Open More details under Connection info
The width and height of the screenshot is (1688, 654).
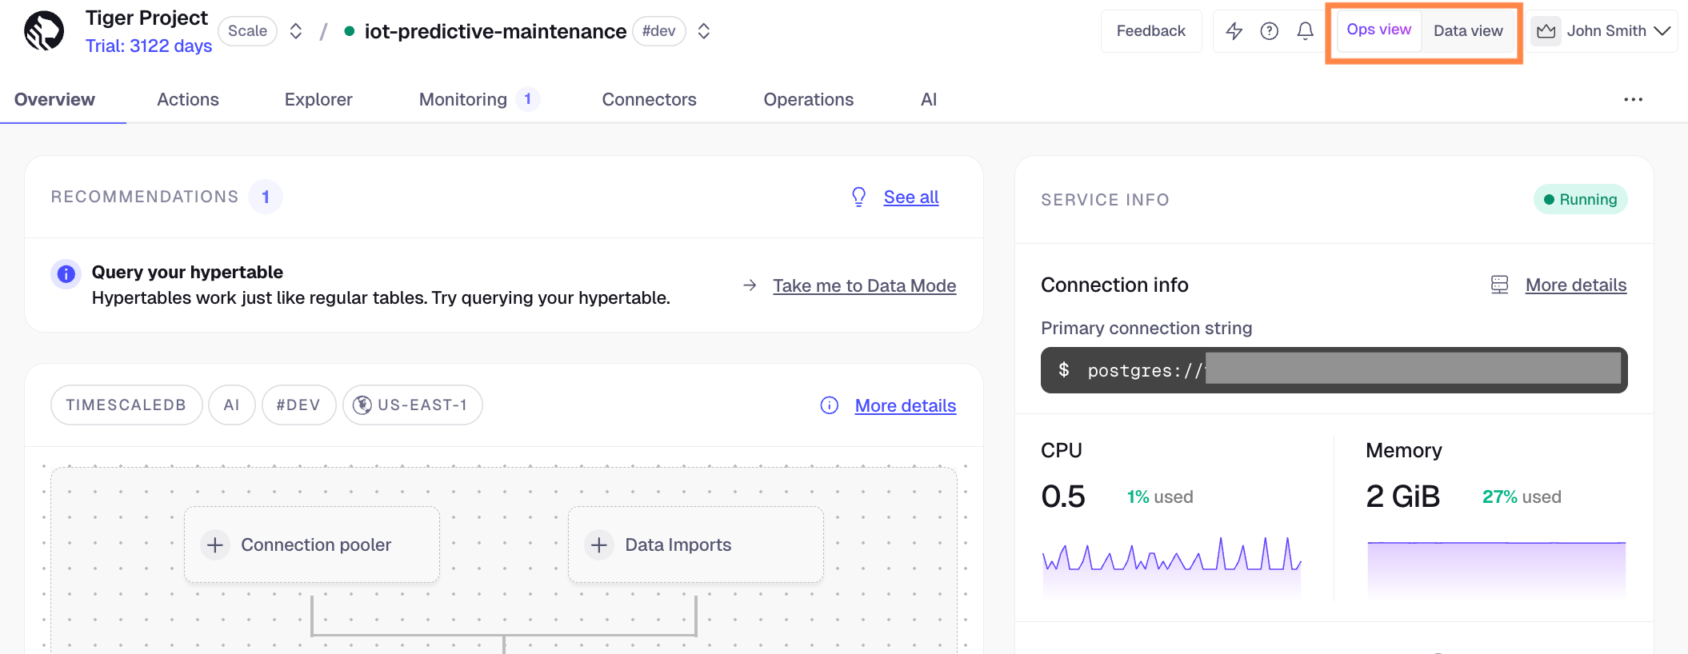coord(1575,285)
